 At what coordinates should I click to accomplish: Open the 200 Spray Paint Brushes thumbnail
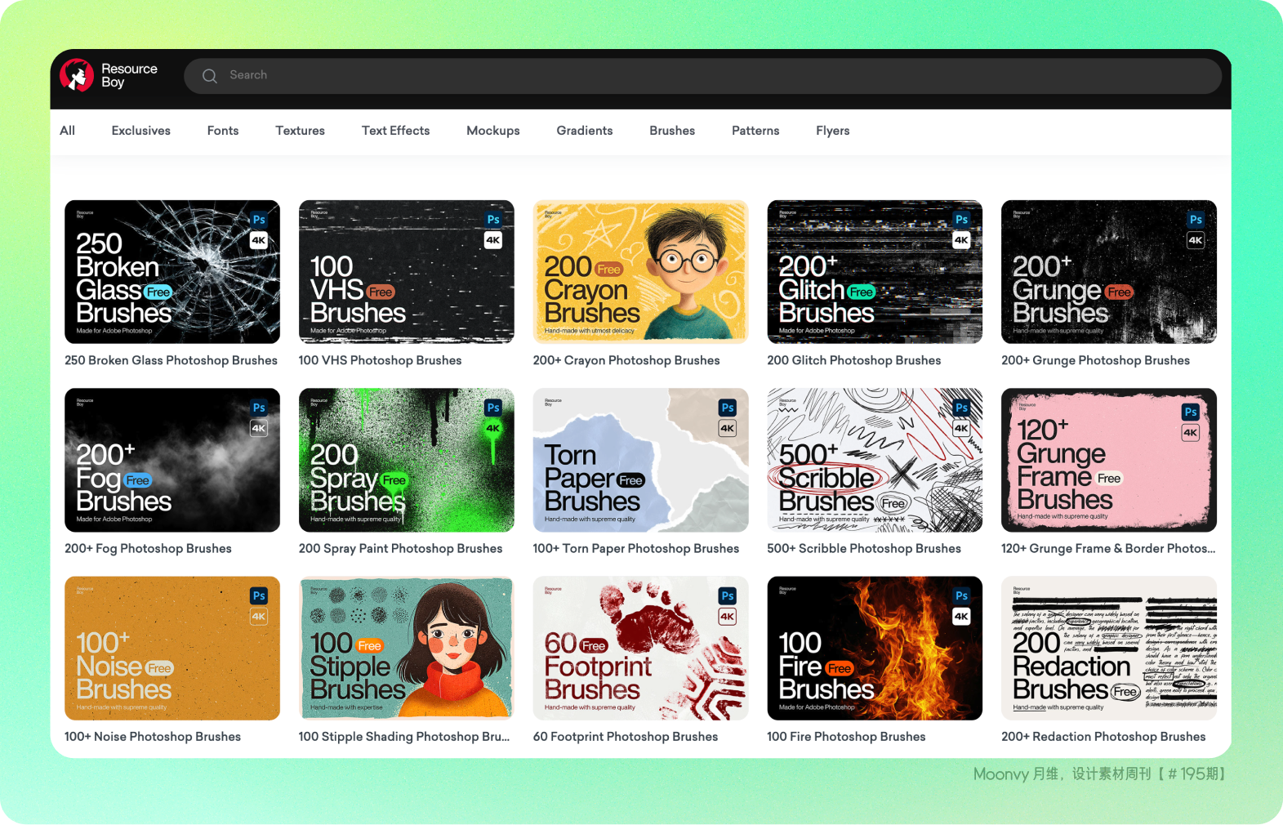[x=406, y=460]
